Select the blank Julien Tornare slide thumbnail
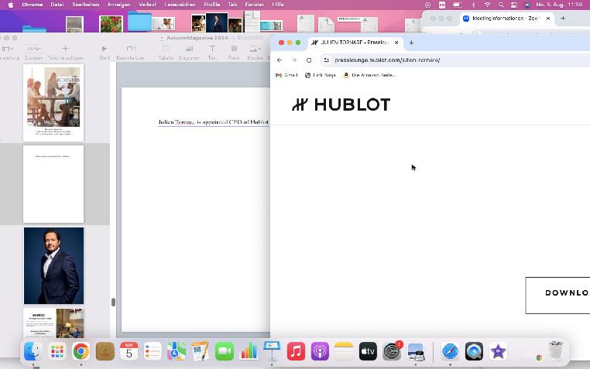The image size is (590, 369). pyautogui.click(x=53, y=184)
